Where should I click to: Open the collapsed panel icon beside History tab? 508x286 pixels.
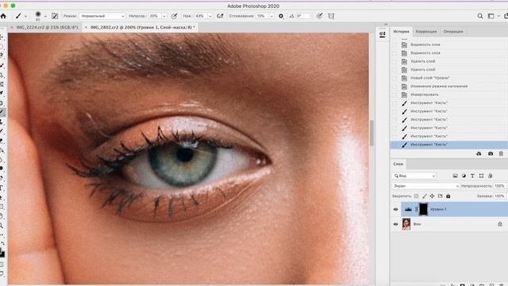383,34
